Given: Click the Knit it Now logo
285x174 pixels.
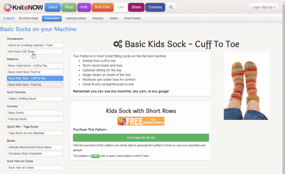Looking at the screenshot, I should point(23,7).
